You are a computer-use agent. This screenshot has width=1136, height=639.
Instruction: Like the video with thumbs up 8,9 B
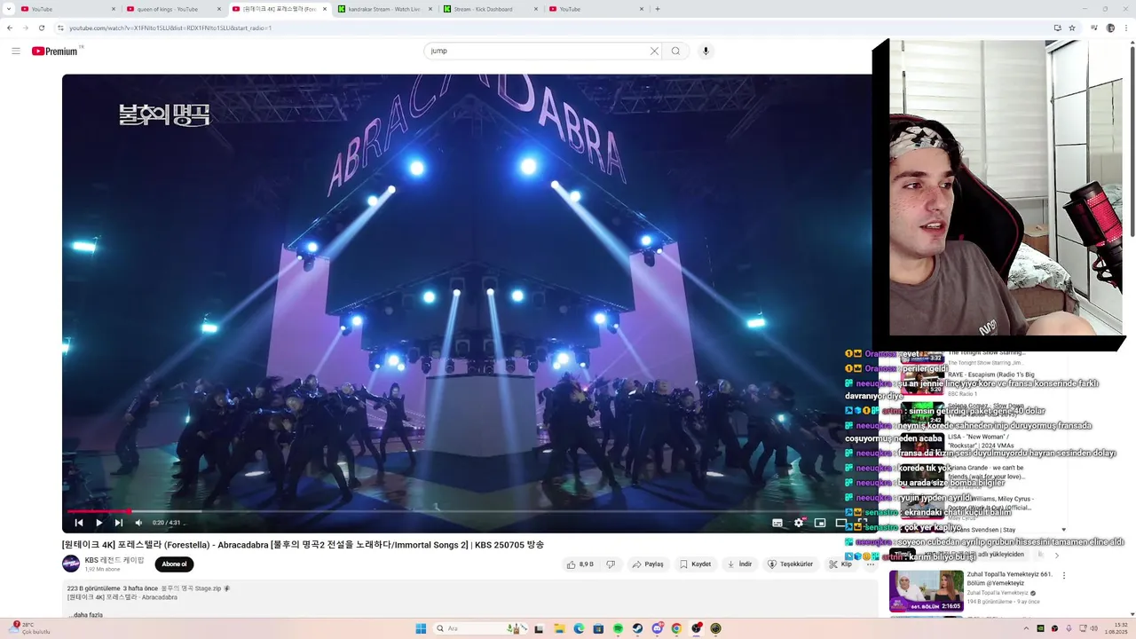[x=580, y=564]
